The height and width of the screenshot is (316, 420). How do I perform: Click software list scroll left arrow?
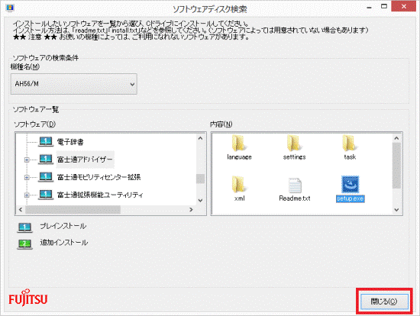coord(21,209)
